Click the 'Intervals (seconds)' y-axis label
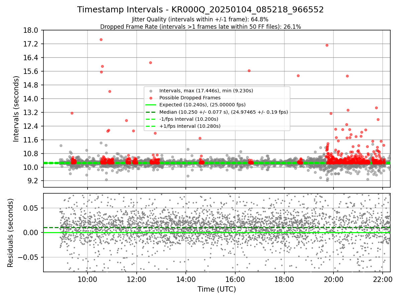 tap(16, 108)
